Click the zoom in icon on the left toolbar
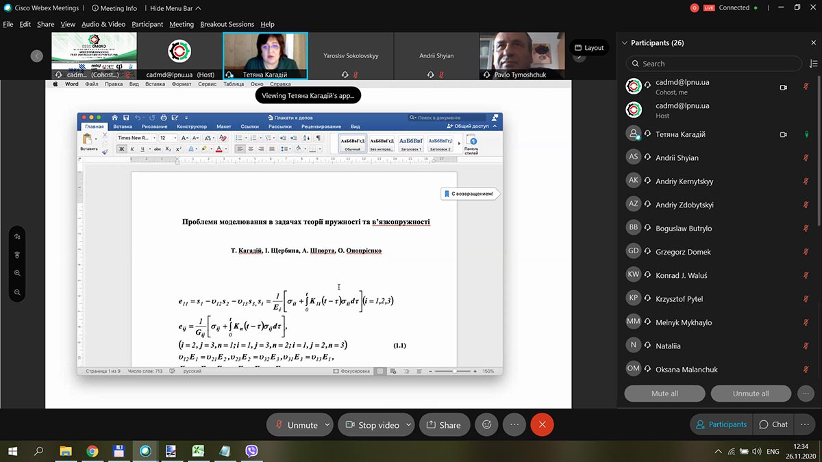 [x=17, y=273]
